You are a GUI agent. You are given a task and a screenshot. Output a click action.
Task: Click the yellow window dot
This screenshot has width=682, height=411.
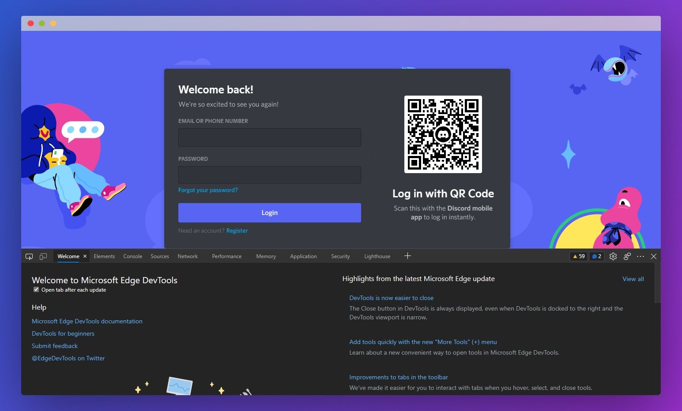53,23
